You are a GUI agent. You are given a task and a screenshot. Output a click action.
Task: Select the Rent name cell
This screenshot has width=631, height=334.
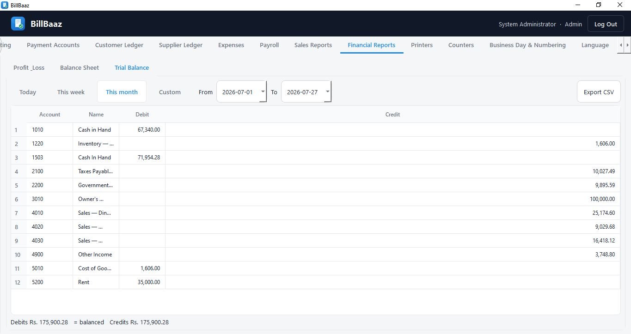96,282
